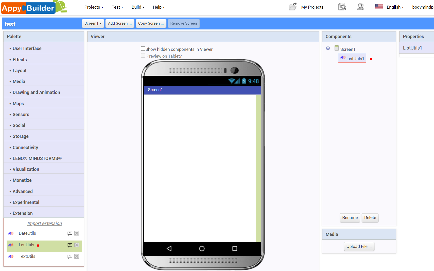Open the English language dropdown

tap(395, 7)
